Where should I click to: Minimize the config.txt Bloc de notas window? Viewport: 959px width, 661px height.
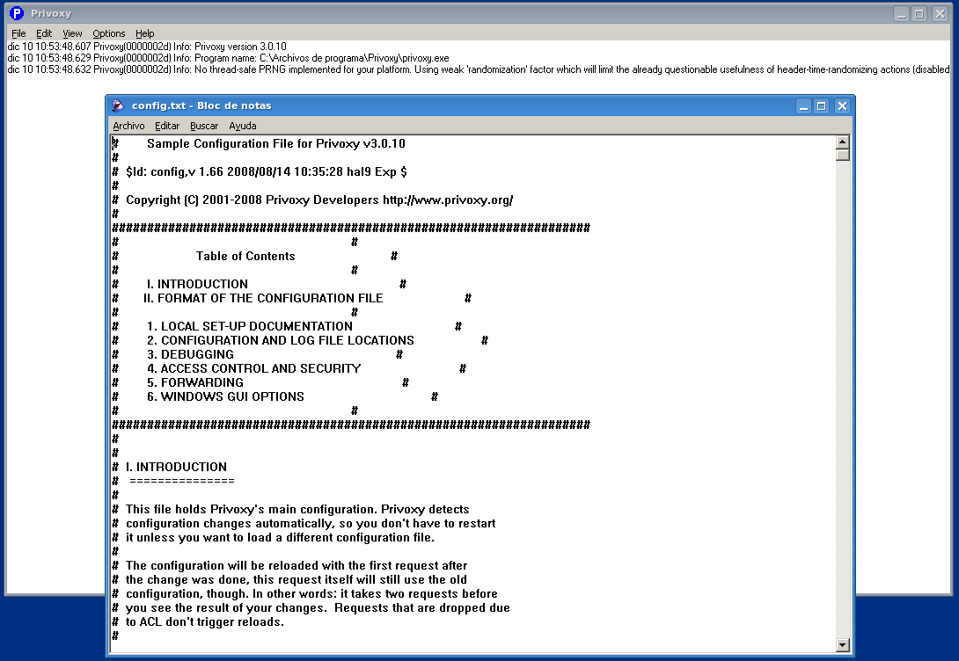804,106
